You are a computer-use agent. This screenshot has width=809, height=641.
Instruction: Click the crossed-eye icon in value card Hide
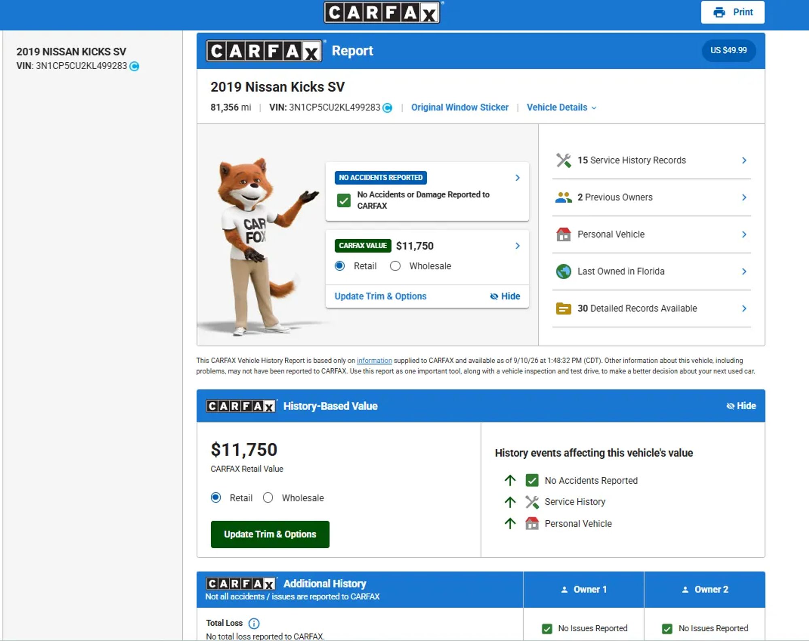(494, 296)
